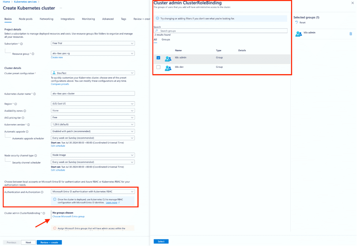The image size is (357, 246).
Task: Open Node security channel type dropdown
Action: pyautogui.click(x=93, y=155)
